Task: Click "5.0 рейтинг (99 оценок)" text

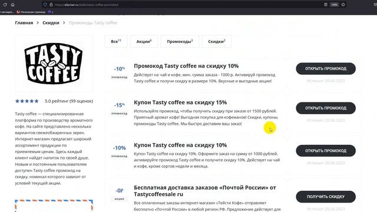Action: pyautogui.click(x=69, y=101)
